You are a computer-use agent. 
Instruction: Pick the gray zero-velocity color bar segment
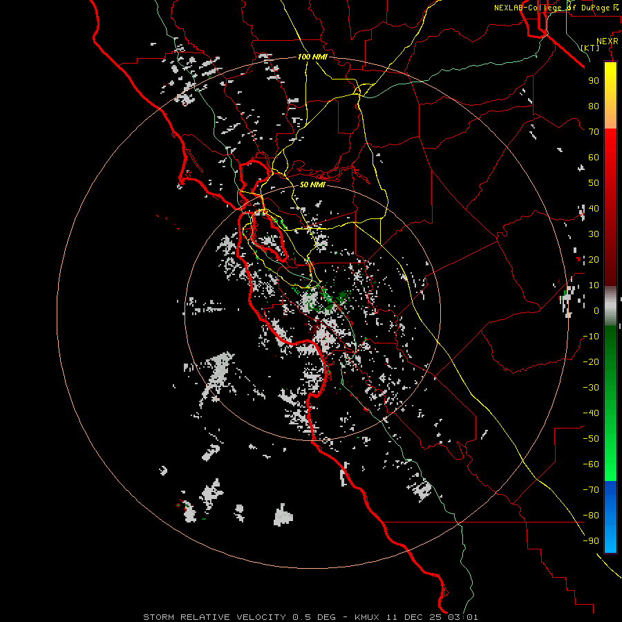[610, 306]
